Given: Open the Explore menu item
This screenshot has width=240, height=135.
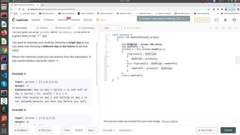Looking at the screenshot, I should [36, 20].
